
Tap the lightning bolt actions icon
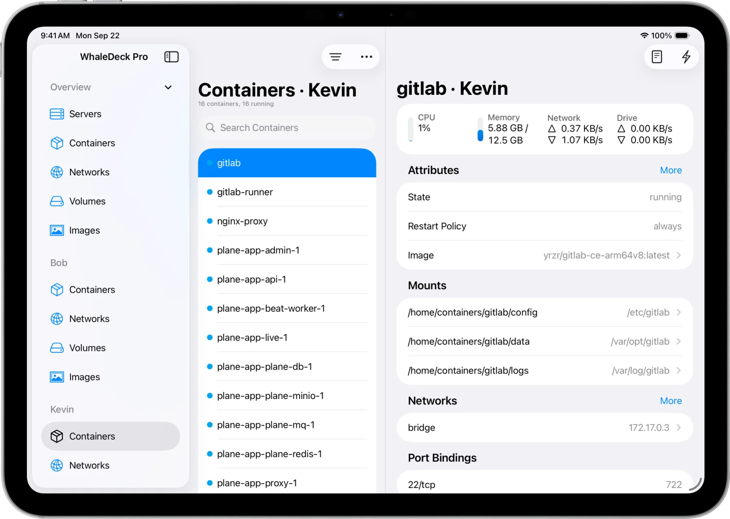point(686,57)
